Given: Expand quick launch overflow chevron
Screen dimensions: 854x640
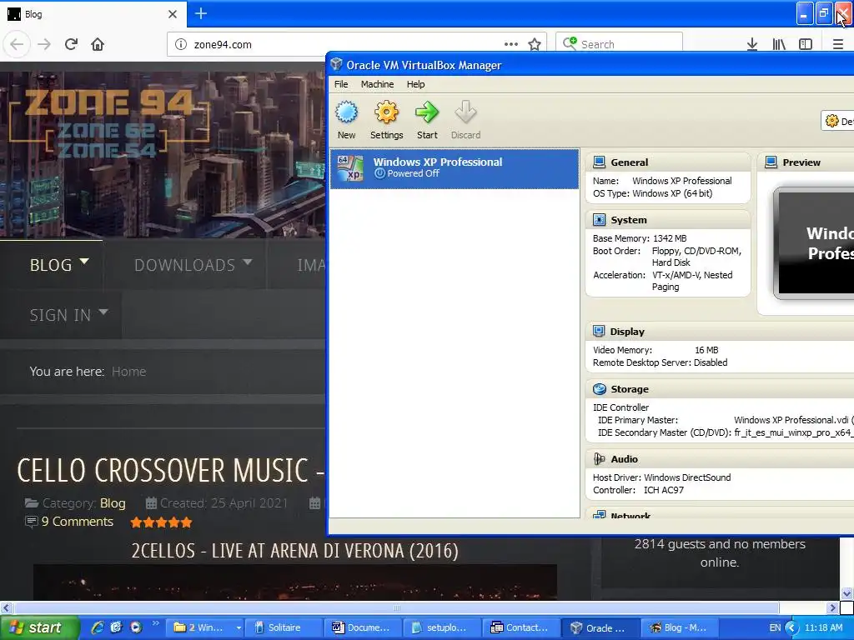Looking at the screenshot, I should click(155, 623).
